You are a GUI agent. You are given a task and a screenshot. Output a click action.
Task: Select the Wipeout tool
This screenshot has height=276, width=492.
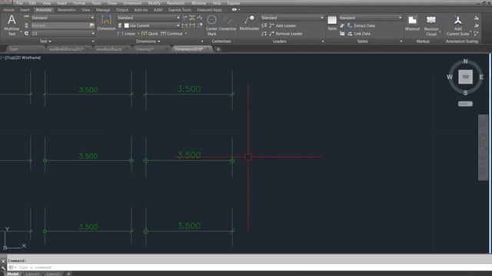(412, 23)
